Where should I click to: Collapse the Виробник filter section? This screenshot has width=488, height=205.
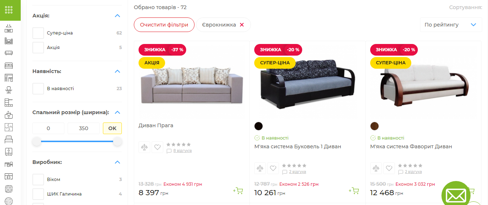coord(117,162)
